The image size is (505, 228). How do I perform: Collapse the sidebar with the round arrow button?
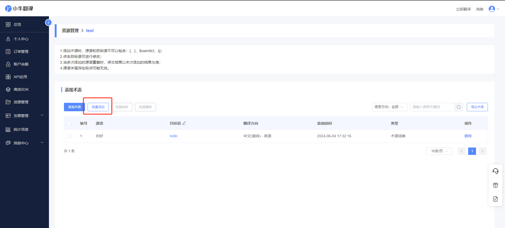(x=48, y=23)
